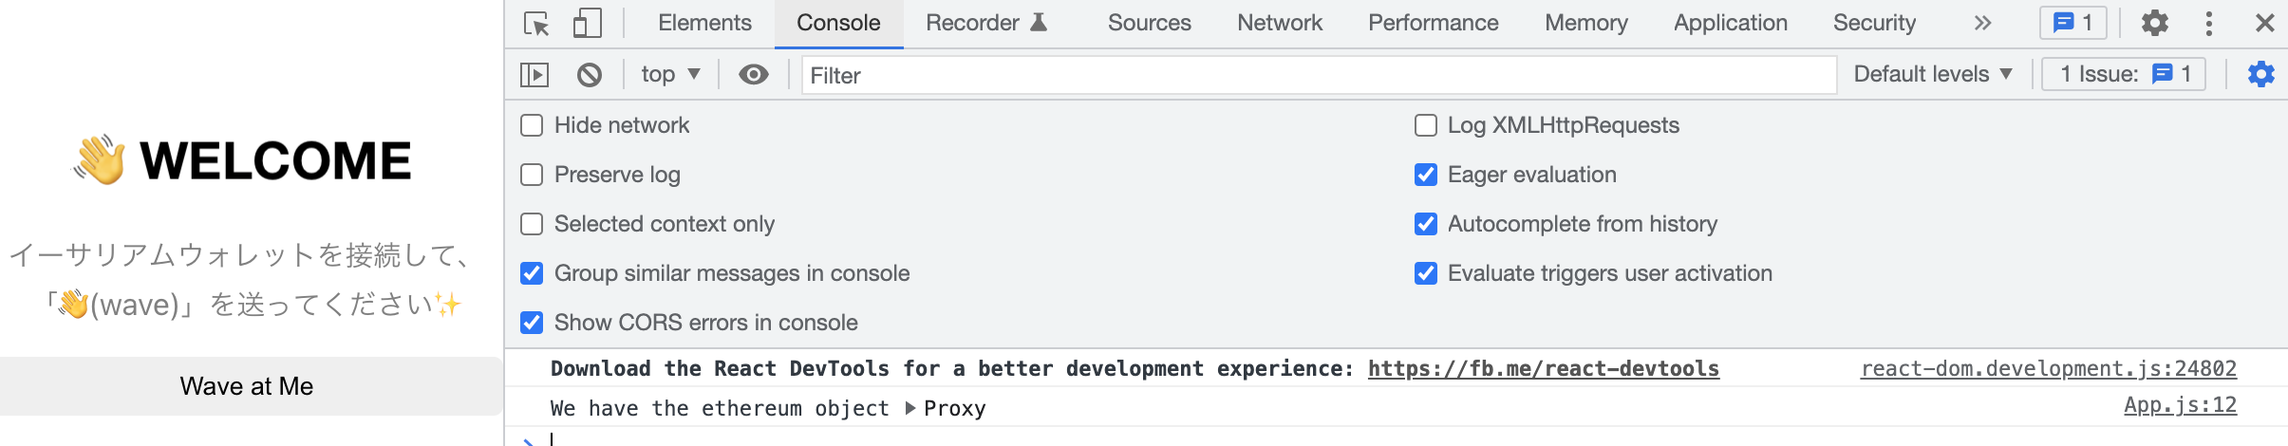
Task: Create live expression with eye icon
Action: pyautogui.click(x=754, y=74)
